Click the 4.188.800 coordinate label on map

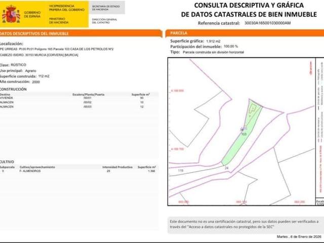click(x=176, y=91)
